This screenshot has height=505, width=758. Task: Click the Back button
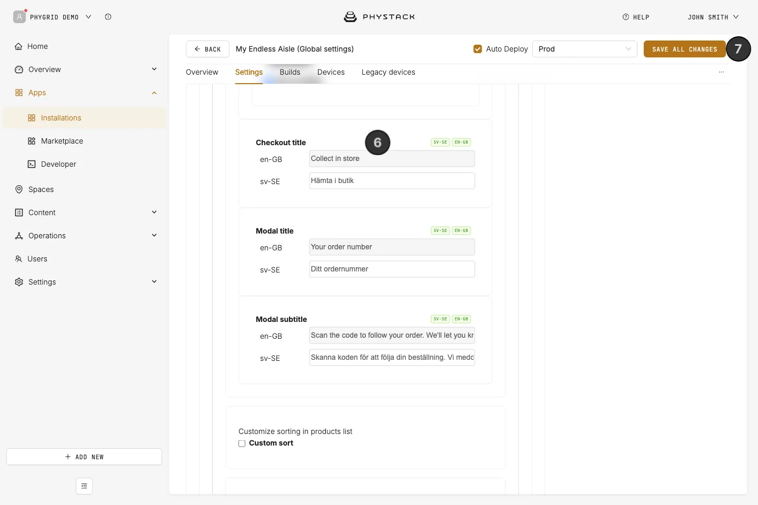tap(207, 49)
